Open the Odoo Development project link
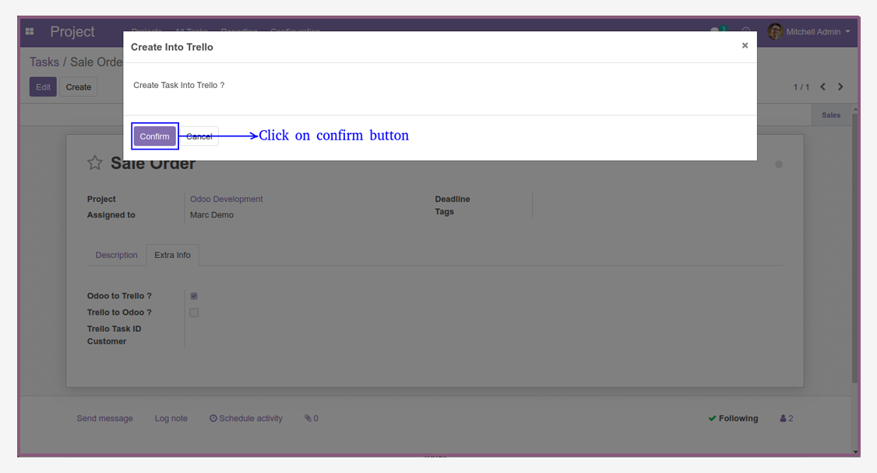Screen dimensions: 877x473 click(x=227, y=199)
